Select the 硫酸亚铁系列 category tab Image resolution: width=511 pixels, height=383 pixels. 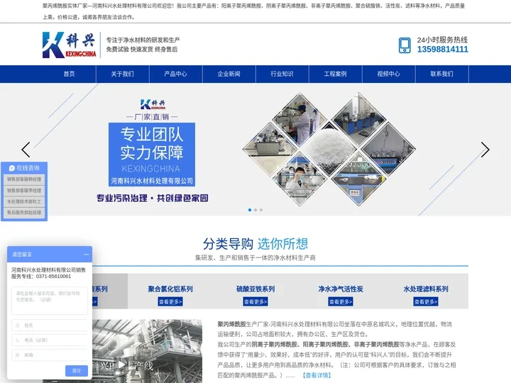pyautogui.click(x=255, y=289)
